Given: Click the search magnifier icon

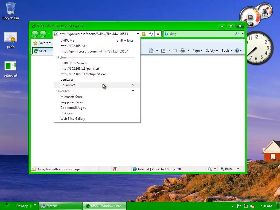Looking at the screenshot, I should (x=237, y=33).
